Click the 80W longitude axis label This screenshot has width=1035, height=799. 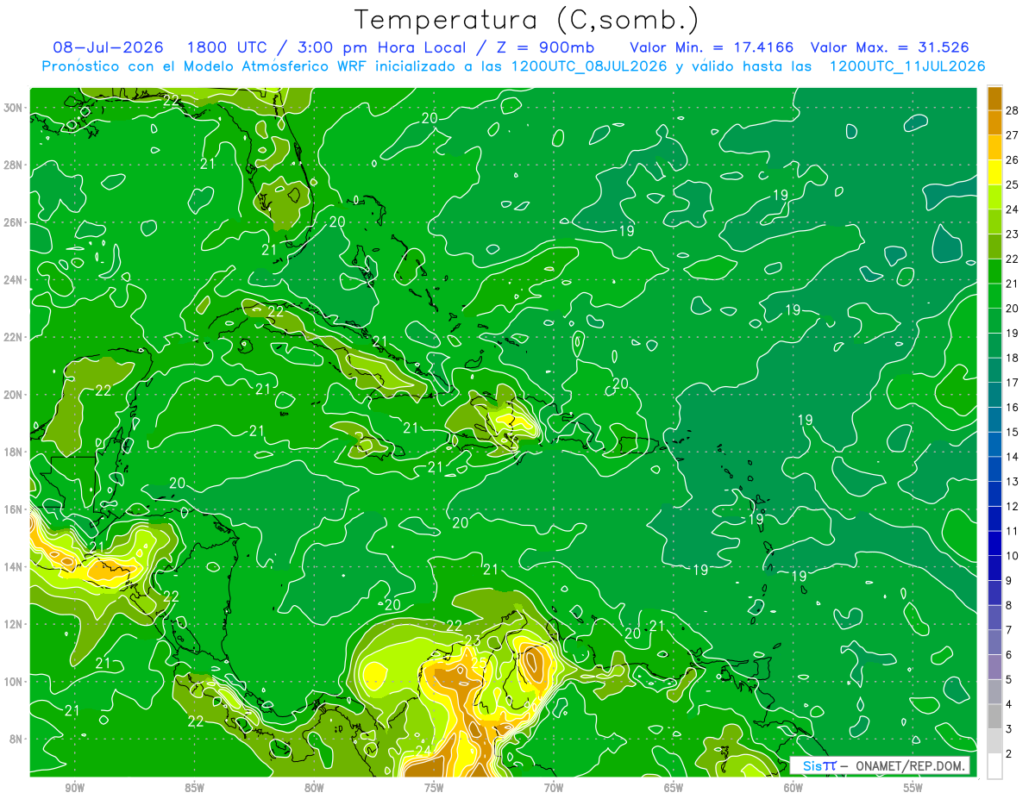coord(314,787)
